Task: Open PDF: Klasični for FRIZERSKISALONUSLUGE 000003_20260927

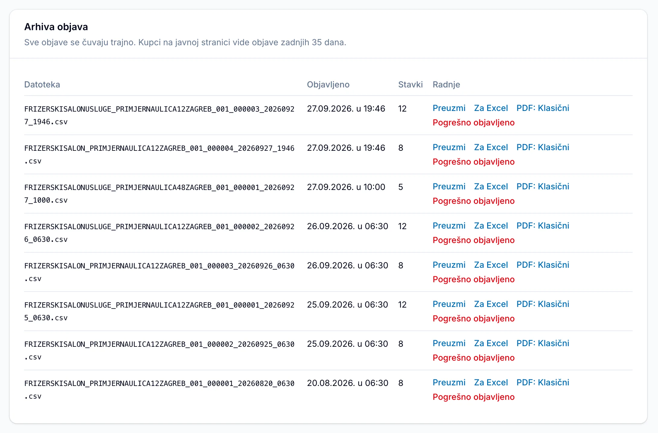Action: tap(543, 108)
